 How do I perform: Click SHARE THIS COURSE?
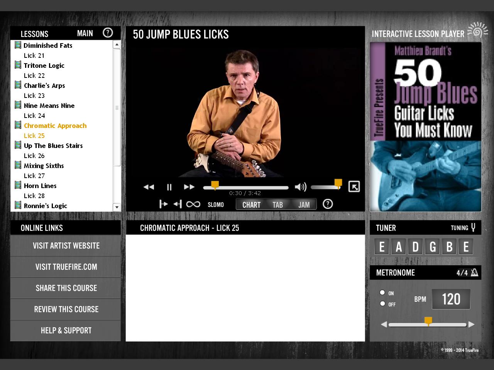point(66,288)
